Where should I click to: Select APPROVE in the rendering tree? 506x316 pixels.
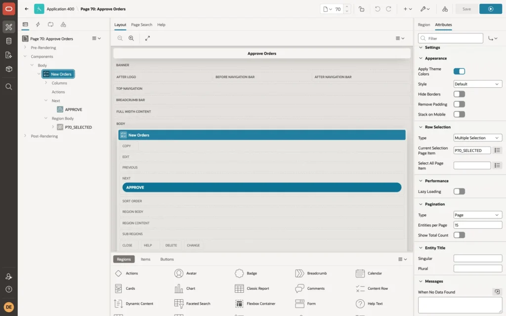[x=73, y=110]
